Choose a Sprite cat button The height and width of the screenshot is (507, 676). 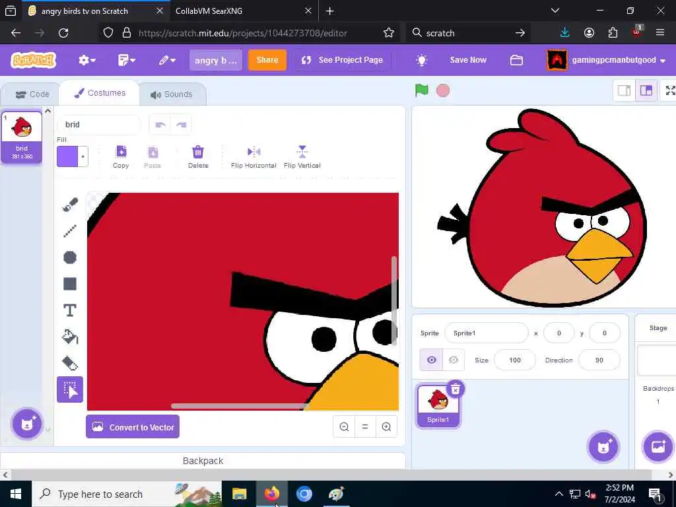[x=603, y=447]
